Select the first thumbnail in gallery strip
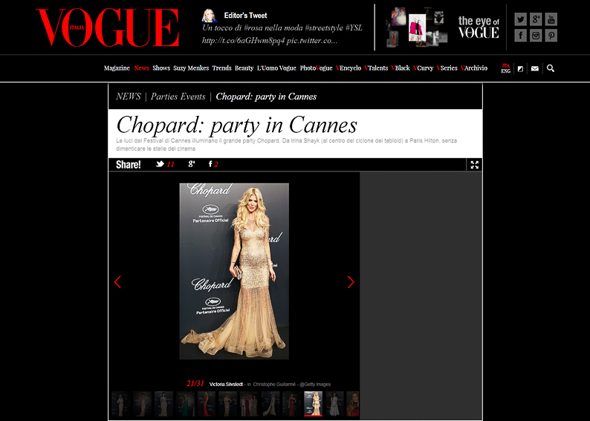The width and height of the screenshot is (590, 421). 121,404
